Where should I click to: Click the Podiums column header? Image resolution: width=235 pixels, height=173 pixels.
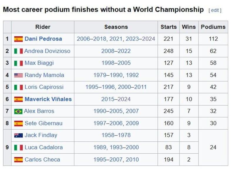click(x=213, y=27)
